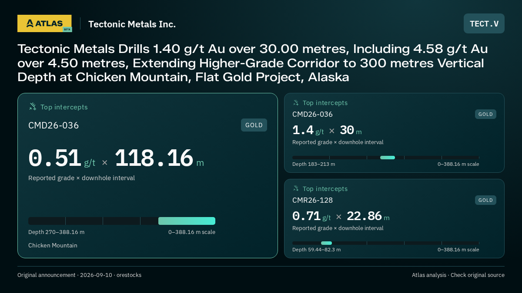Image resolution: width=522 pixels, height=293 pixels.
Task: Click the 'Original announcement · 2026-09-10 · orestocks' footer
Action: [x=79, y=275]
